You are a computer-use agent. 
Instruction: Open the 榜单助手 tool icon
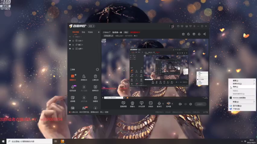click(95, 88)
